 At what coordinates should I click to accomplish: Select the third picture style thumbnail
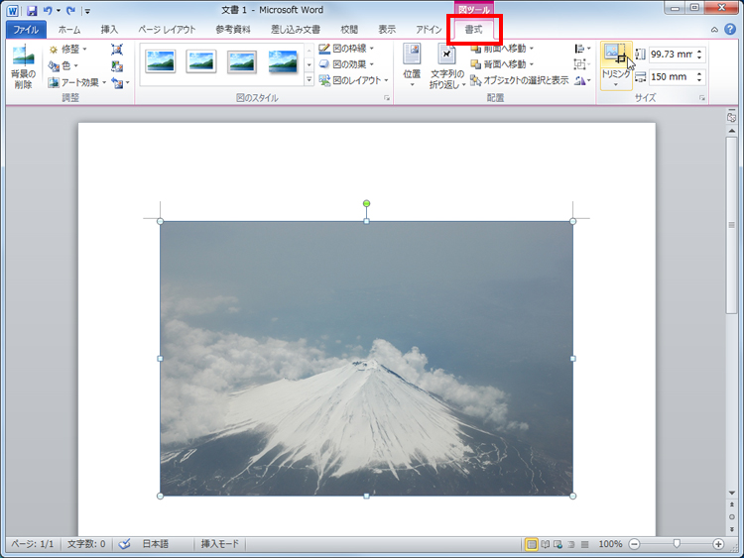click(242, 61)
